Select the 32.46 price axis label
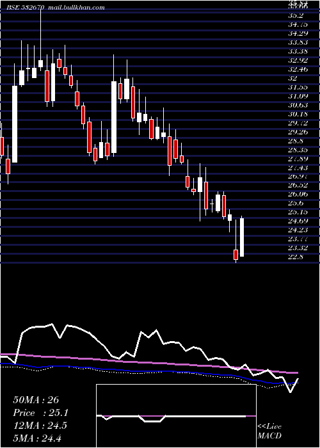The width and height of the screenshot is (320, 448). (x=298, y=69)
